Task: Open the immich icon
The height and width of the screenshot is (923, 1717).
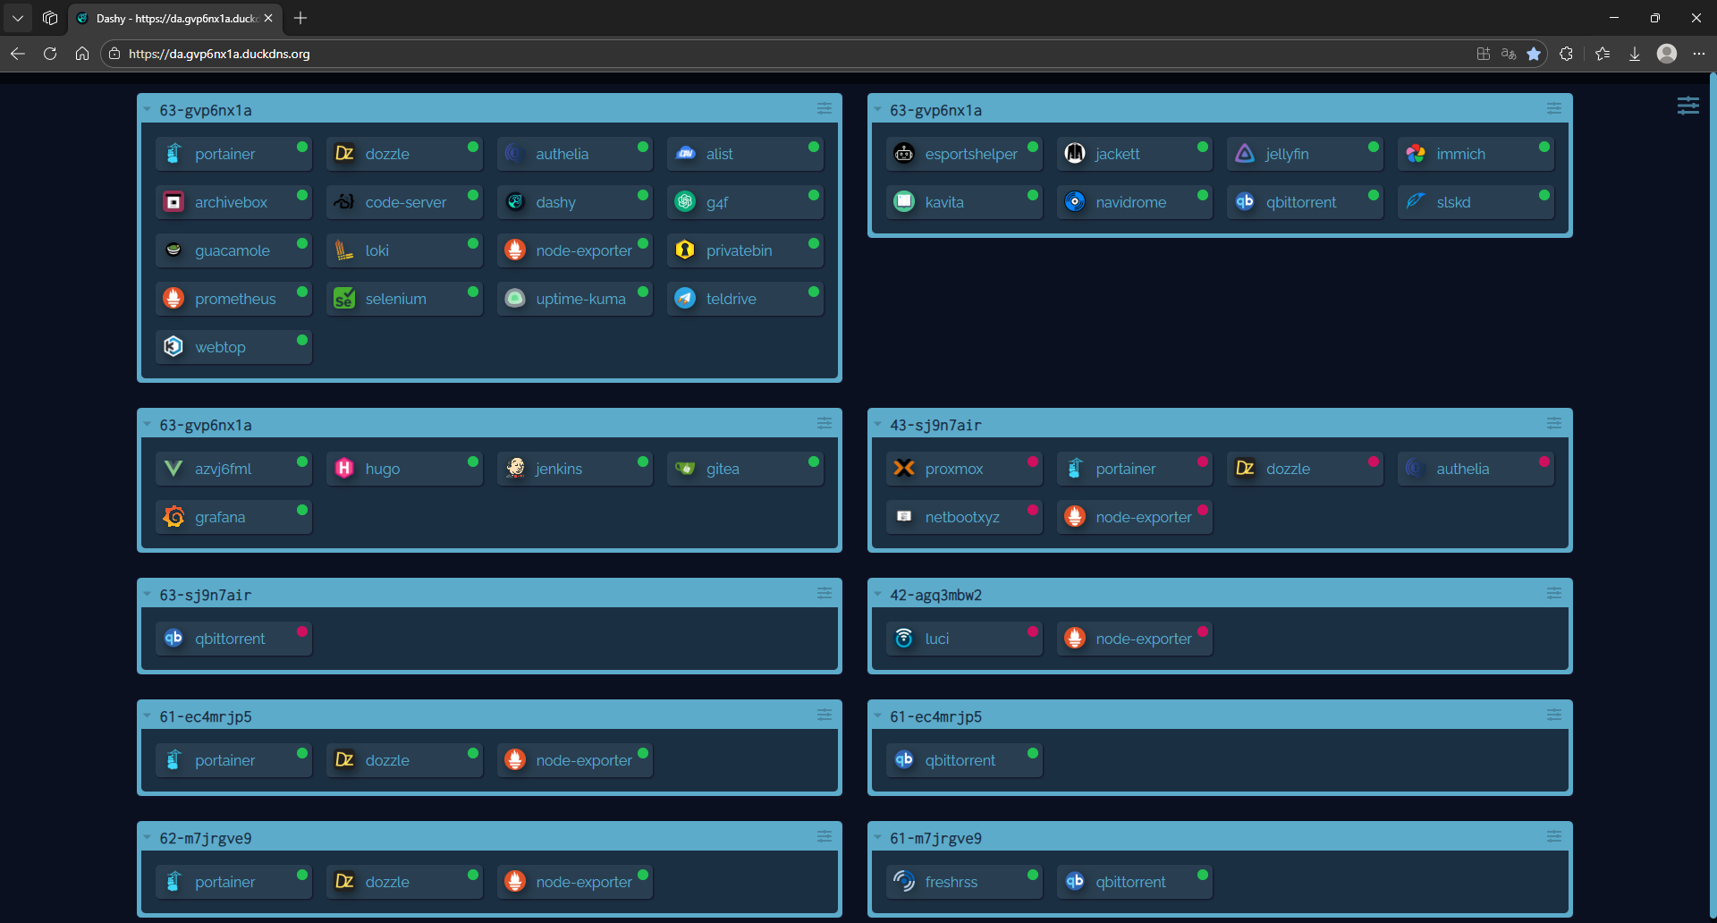Action: (1415, 154)
